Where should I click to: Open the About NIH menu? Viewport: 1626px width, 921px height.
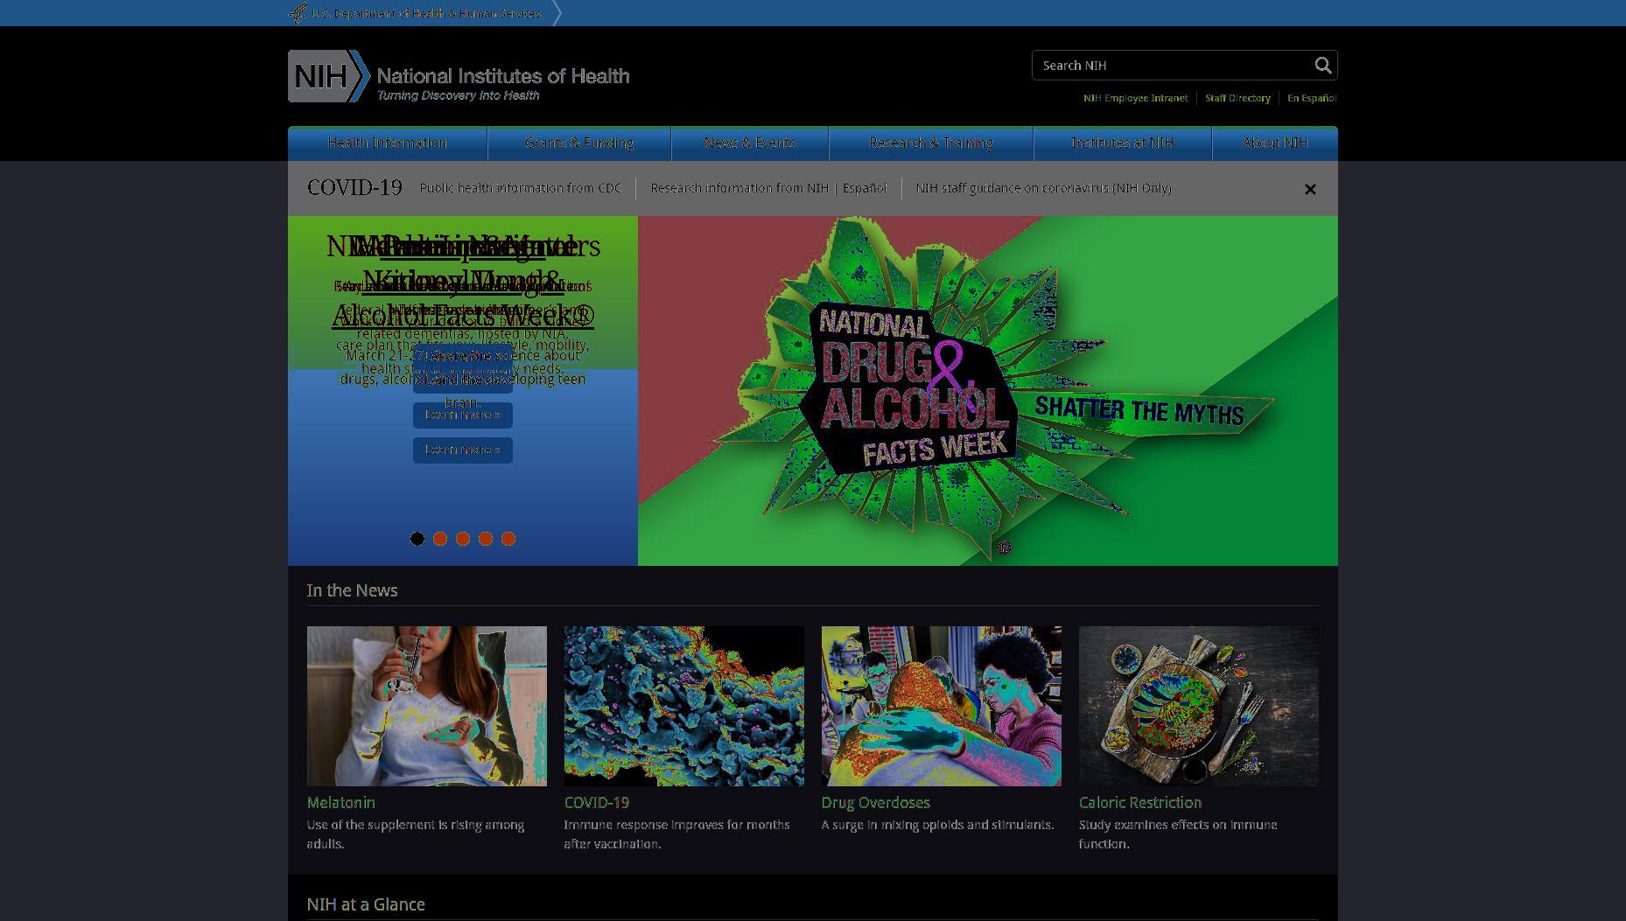pos(1275,143)
